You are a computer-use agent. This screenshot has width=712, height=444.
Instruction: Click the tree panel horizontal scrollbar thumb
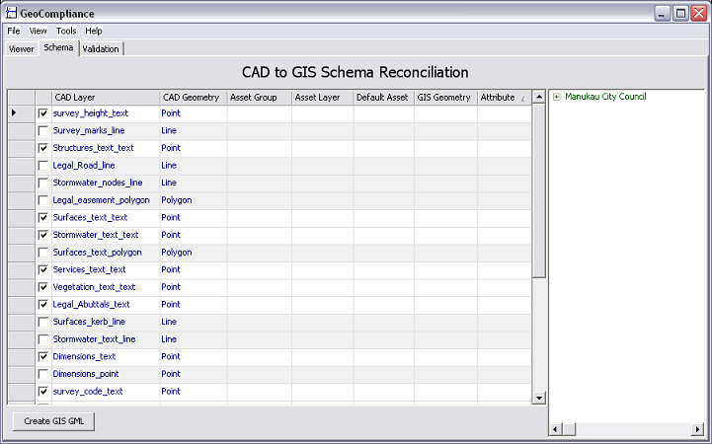click(x=570, y=428)
